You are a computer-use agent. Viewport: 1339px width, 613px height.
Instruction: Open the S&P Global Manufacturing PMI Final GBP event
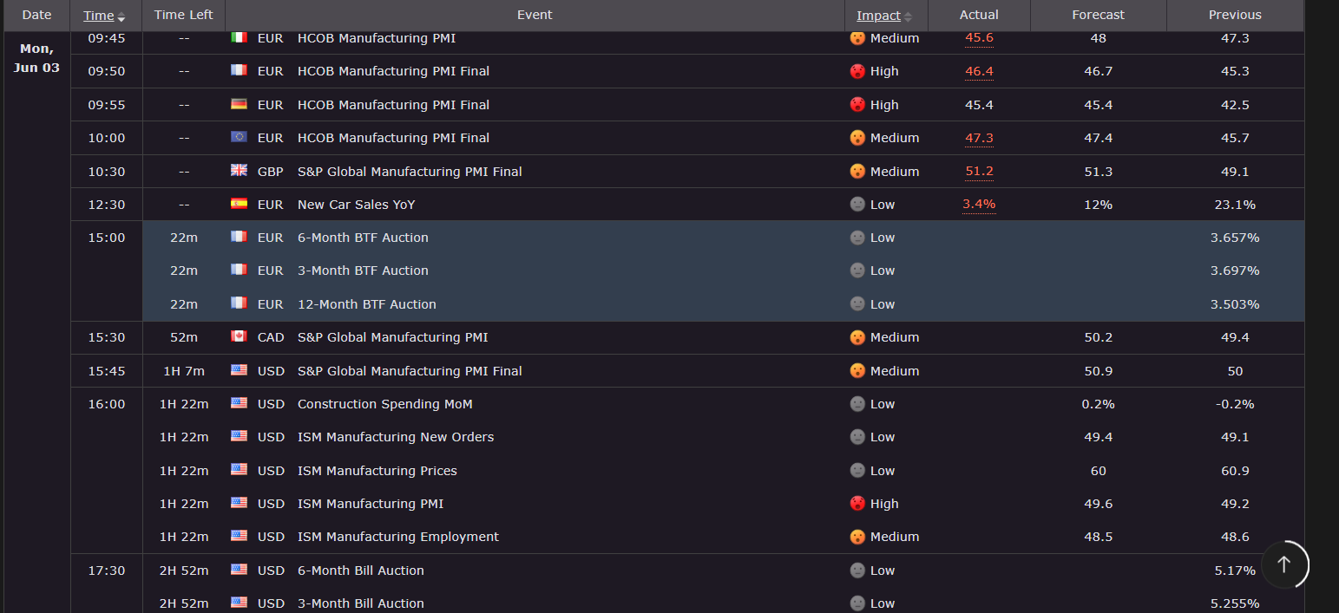[x=410, y=172]
